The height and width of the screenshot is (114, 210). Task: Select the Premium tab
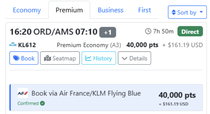tap(69, 10)
